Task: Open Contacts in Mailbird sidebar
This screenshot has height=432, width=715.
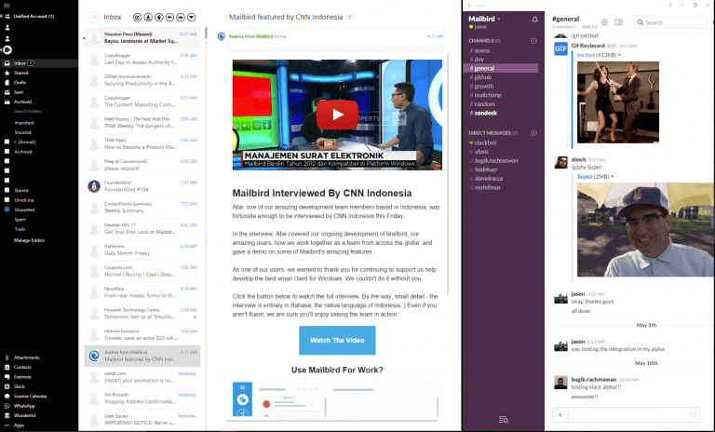Action: coord(22,367)
